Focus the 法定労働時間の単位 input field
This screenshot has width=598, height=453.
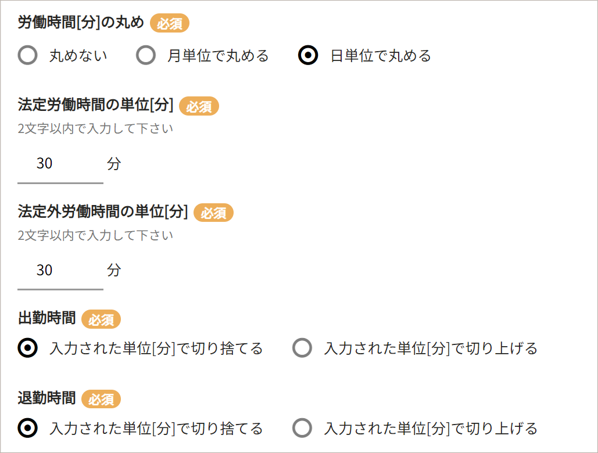(x=60, y=164)
